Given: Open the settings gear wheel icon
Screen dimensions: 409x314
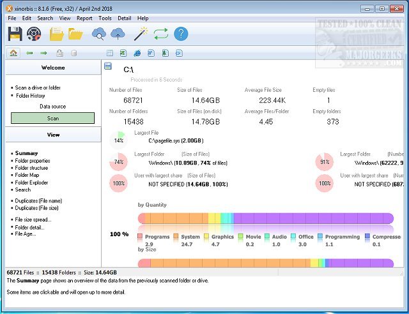Looking at the screenshot, I should [x=34, y=34].
